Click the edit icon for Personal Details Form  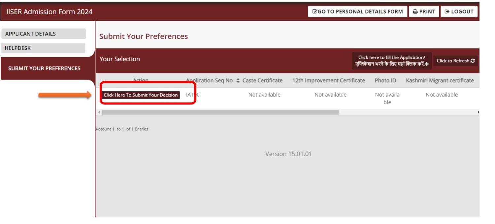[314, 12]
